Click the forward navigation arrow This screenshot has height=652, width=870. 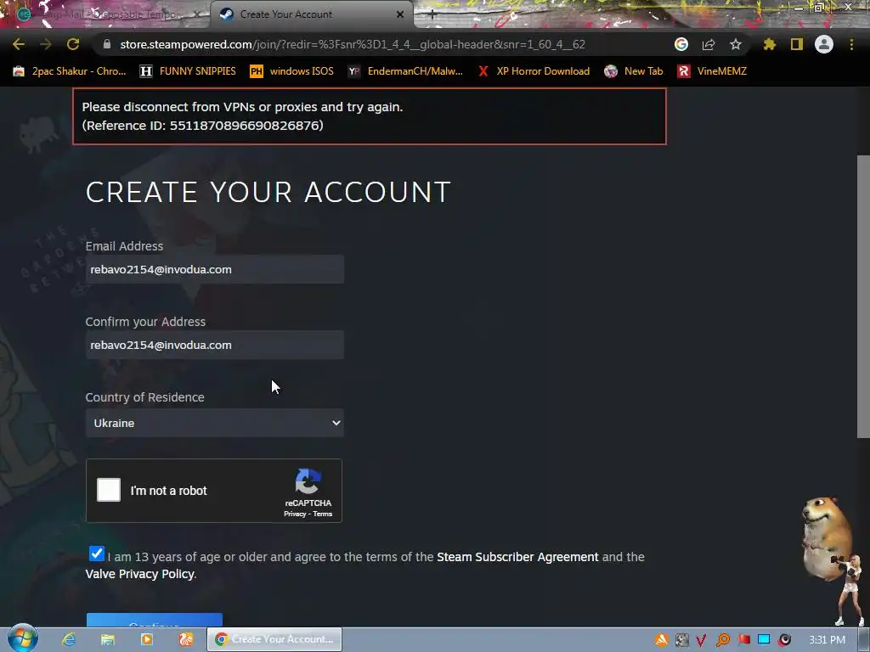click(46, 44)
